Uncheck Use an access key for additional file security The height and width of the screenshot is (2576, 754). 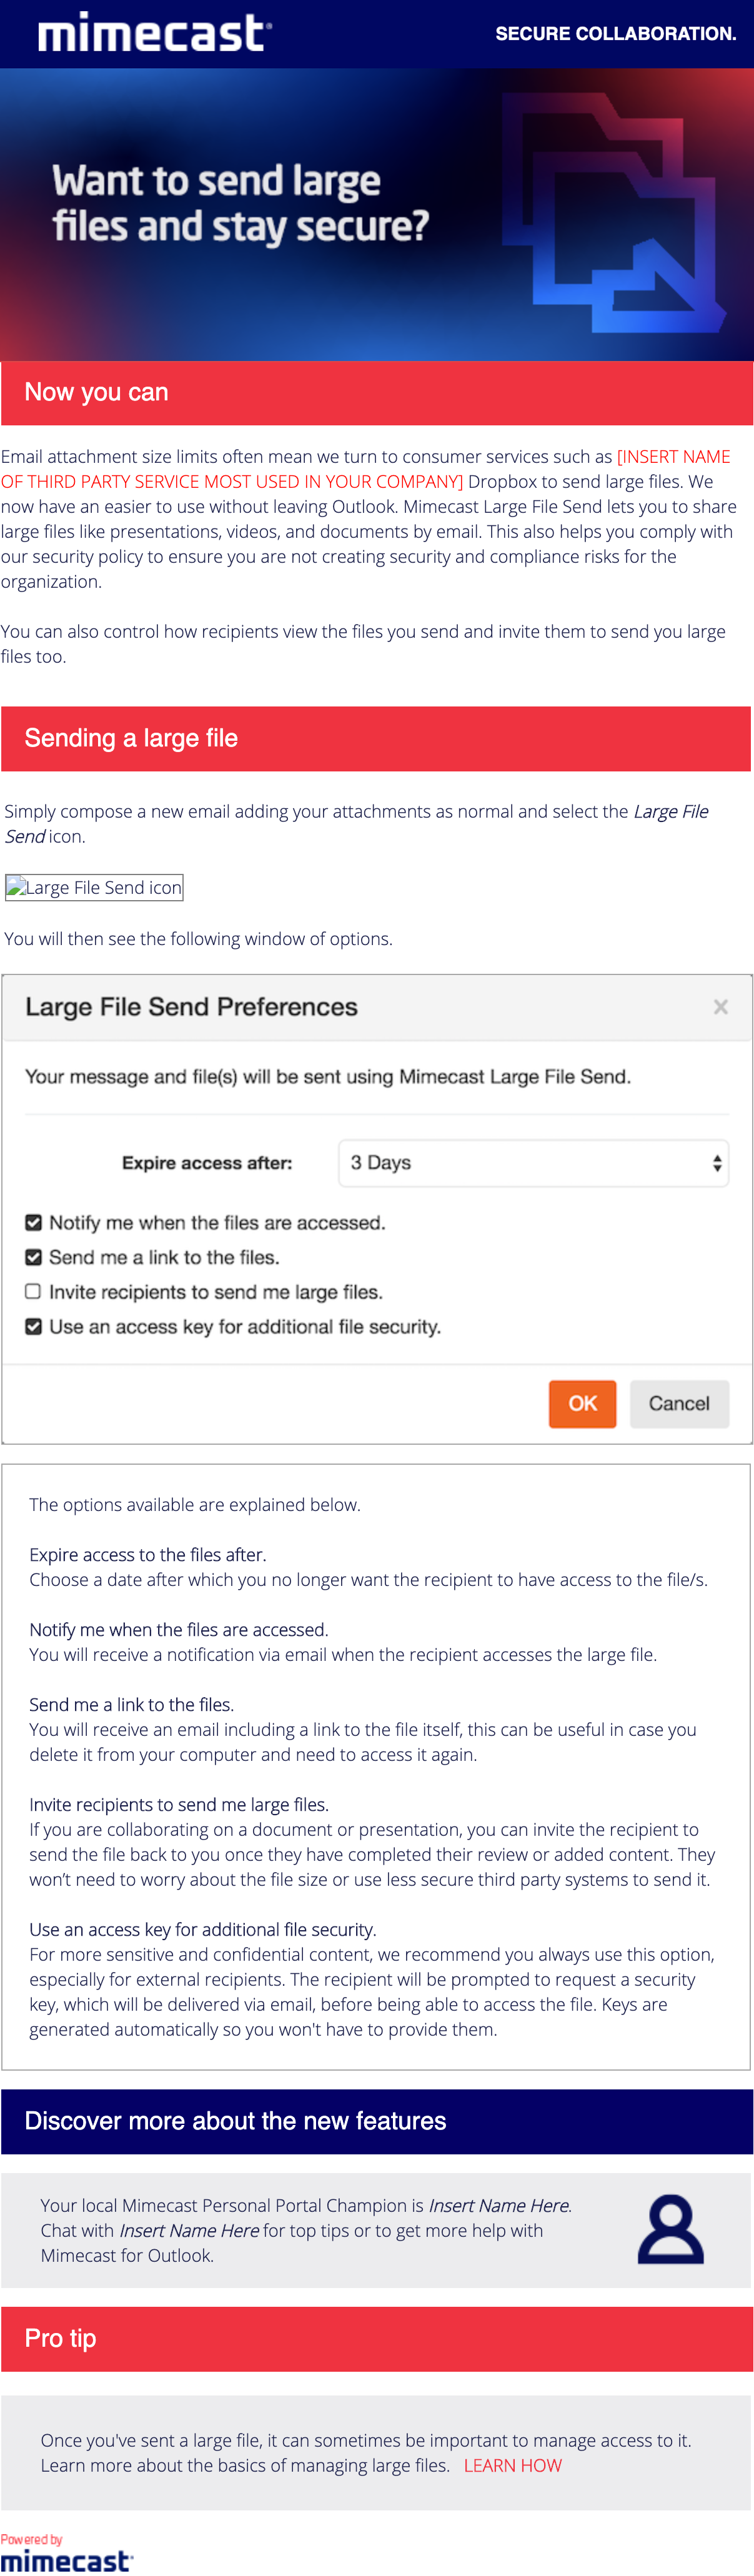click(33, 1326)
